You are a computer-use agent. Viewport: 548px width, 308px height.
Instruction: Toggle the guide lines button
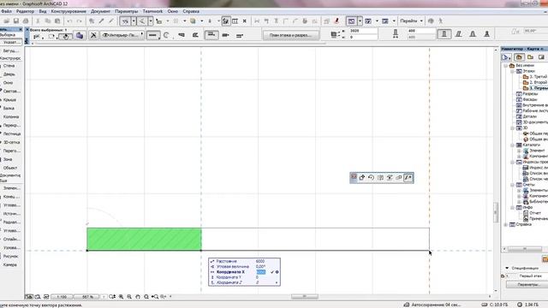[125, 21]
